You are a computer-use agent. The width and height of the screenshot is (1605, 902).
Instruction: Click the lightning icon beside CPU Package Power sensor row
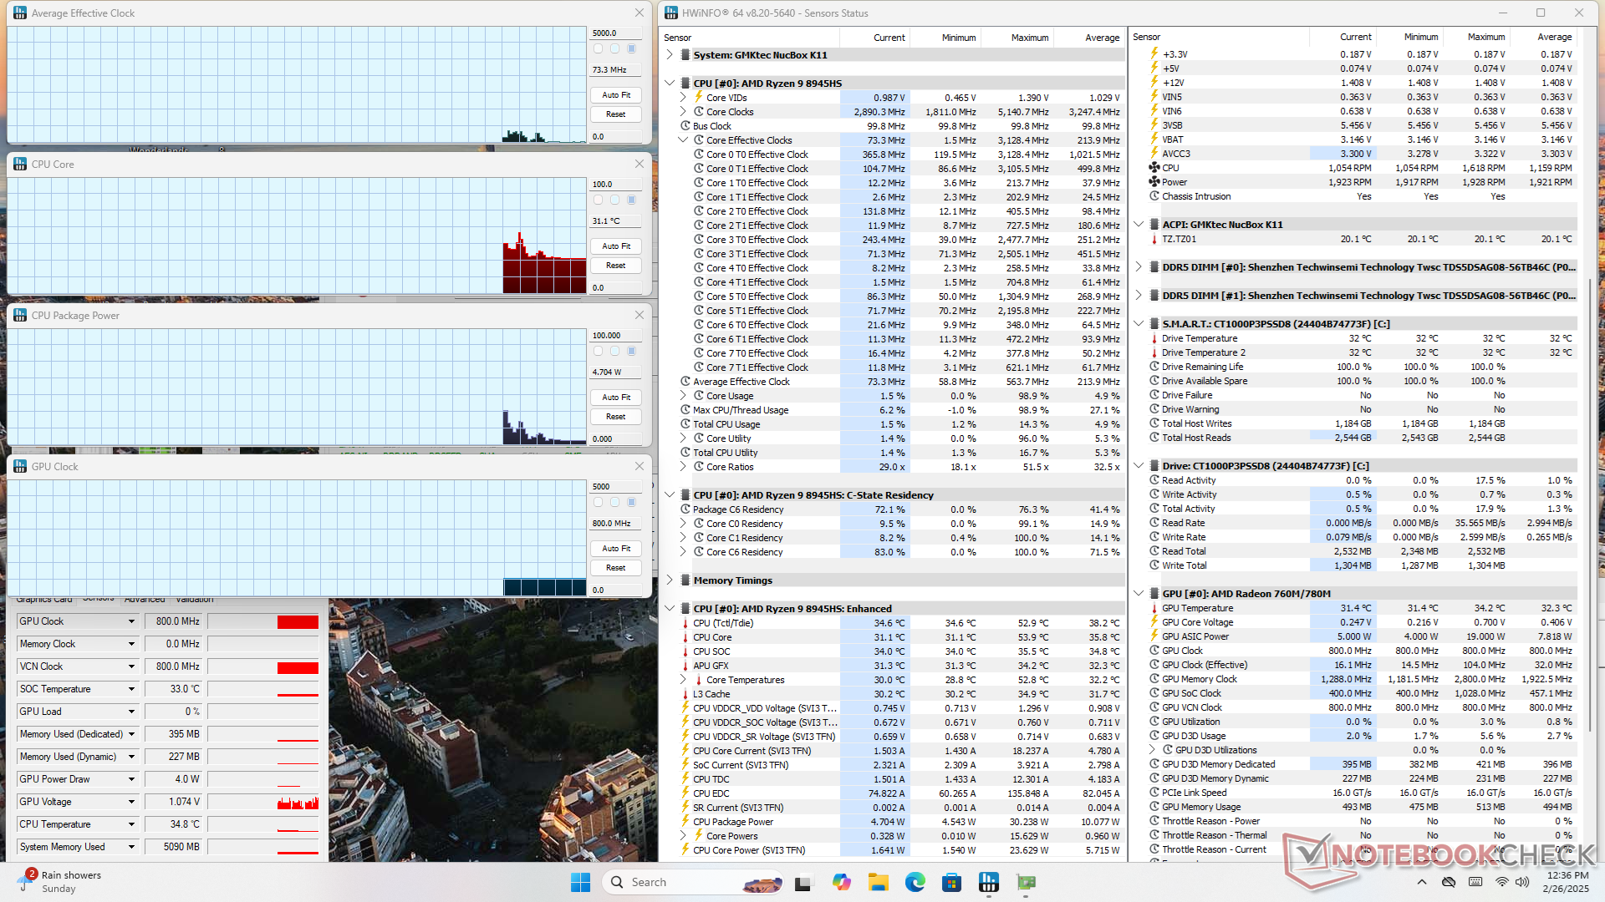pyautogui.click(x=685, y=822)
